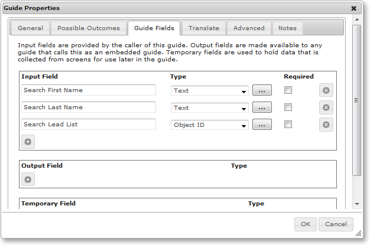Mark Search Last Name as required

coord(288,107)
